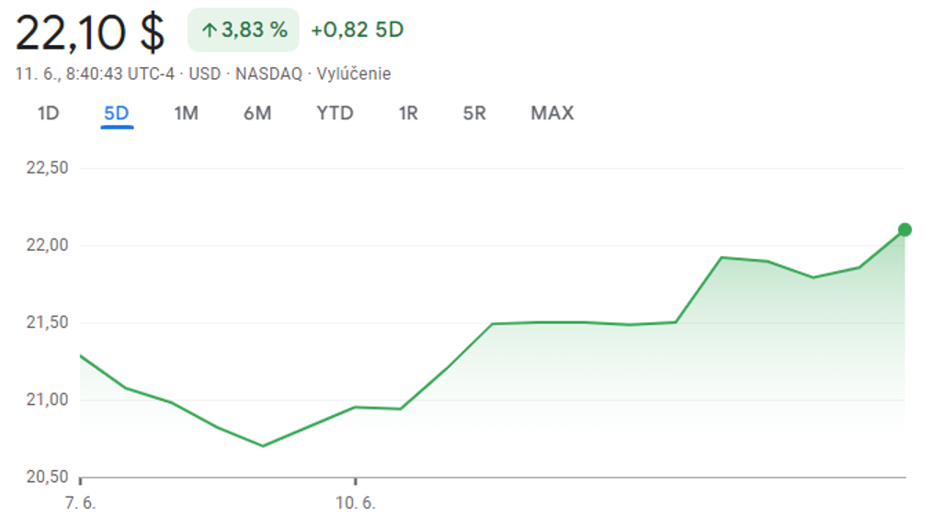945x516 pixels.
Task: Select the 5D time range tab
Action: click(x=117, y=114)
